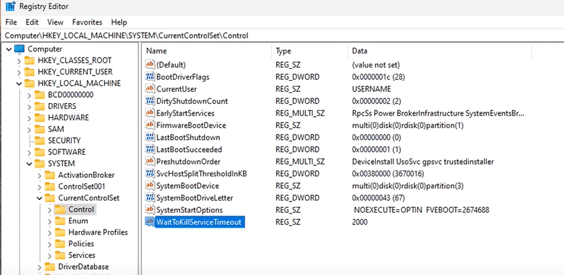Click the BootDriverFlags DWORD value icon
564x275 pixels.
click(x=150, y=77)
